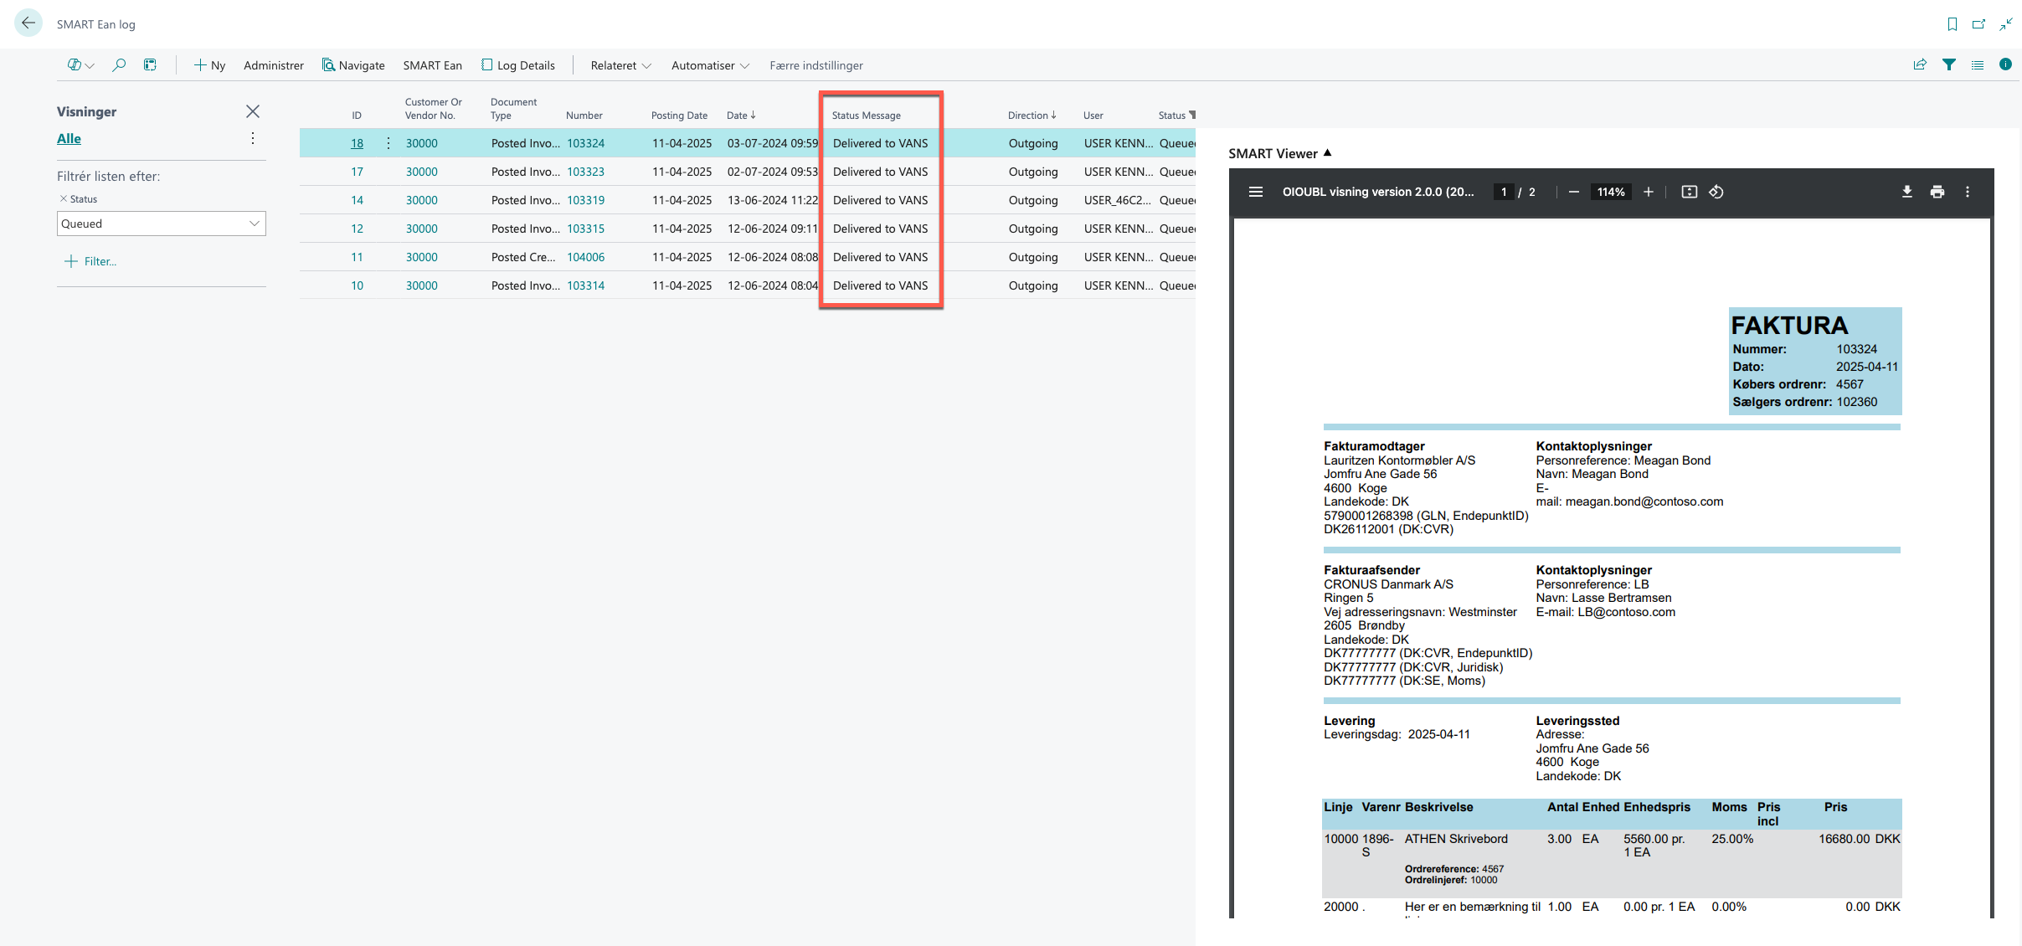
Task: Open the Log Details action
Action: 517,65
